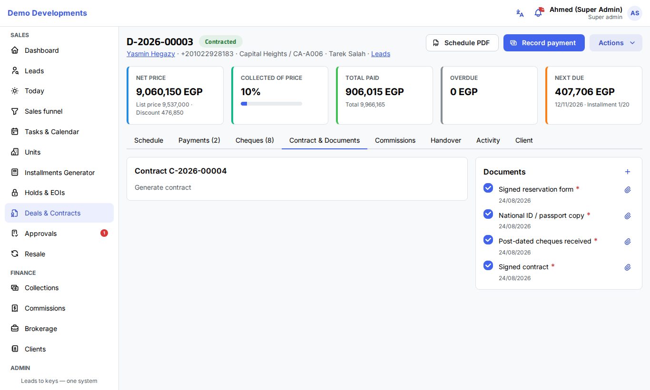Screen dimensions: 650x390
Task: Open notifications bell icon
Action: (x=538, y=13)
